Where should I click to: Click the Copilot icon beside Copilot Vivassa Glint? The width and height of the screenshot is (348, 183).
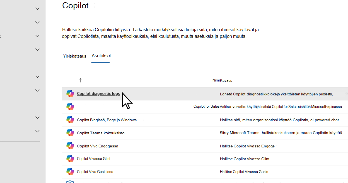pyautogui.click(x=70, y=159)
